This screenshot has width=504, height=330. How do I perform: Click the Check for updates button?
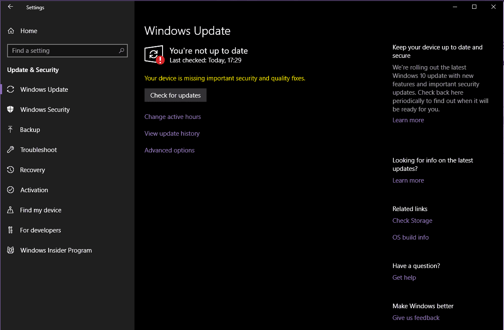[x=176, y=95]
